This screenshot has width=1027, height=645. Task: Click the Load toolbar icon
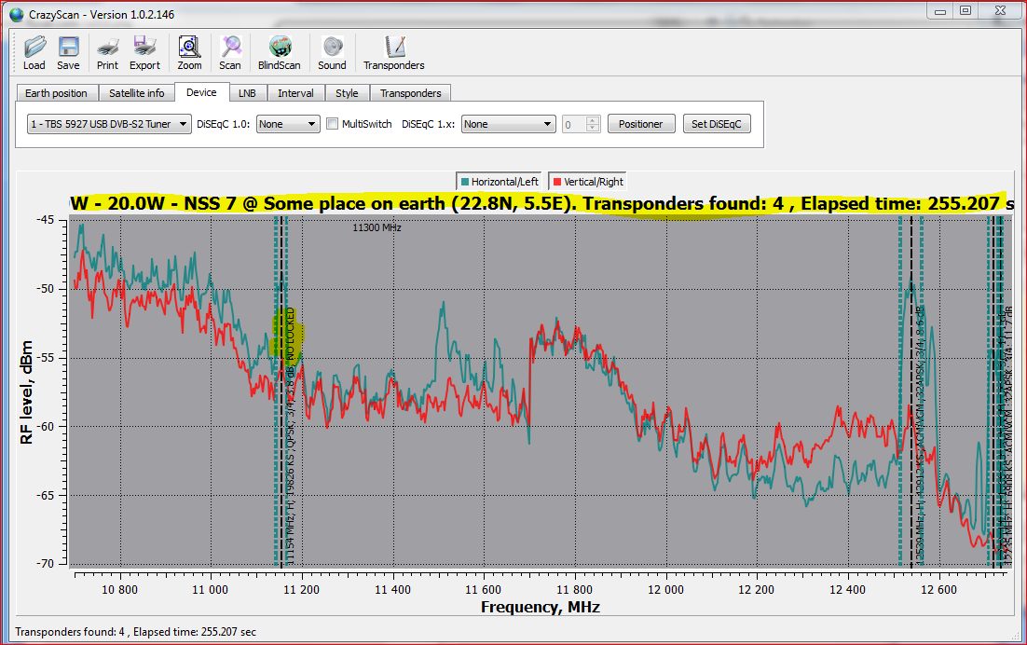click(x=34, y=53)
